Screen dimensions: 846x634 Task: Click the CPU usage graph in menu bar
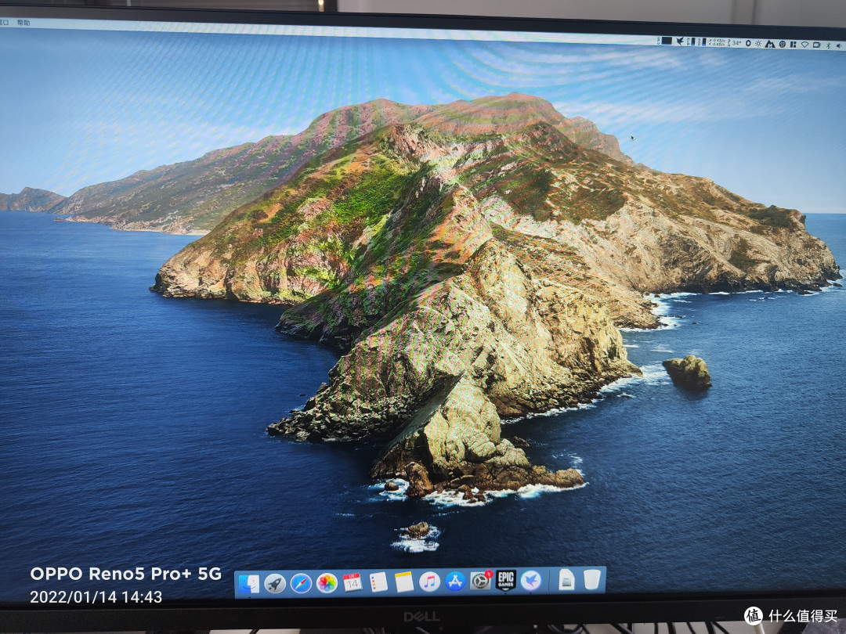665,41
